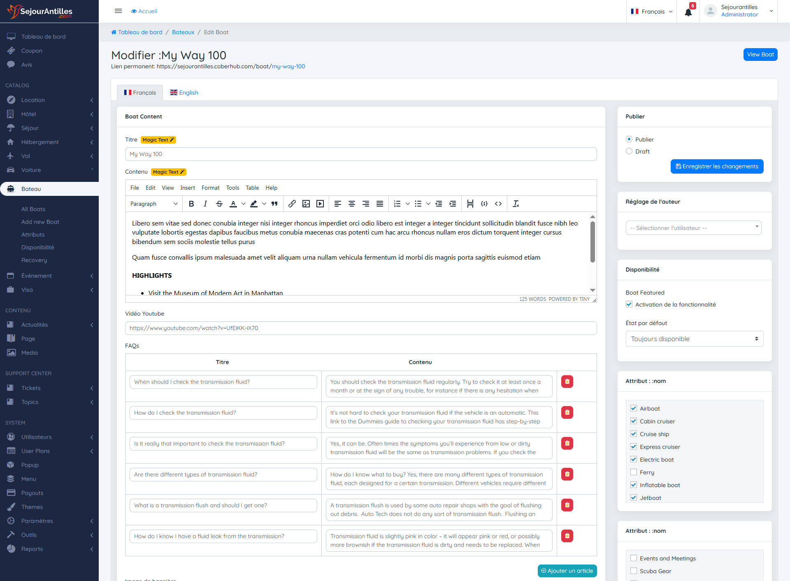The image size is (790, 581).
Task: Click Ajouter un article button
Action: coord(567,571)
